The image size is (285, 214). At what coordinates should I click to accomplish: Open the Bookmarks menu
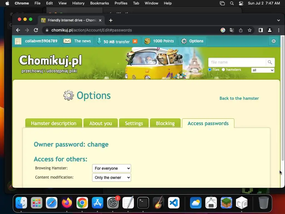[99, 3]
